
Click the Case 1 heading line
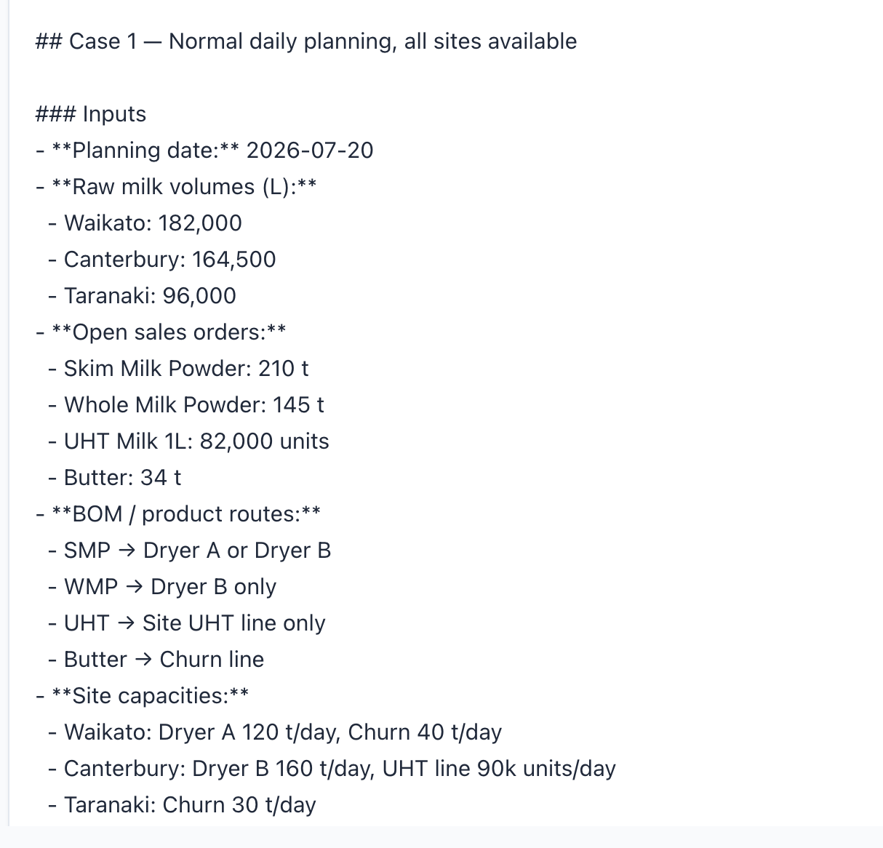tap(306, 41)
